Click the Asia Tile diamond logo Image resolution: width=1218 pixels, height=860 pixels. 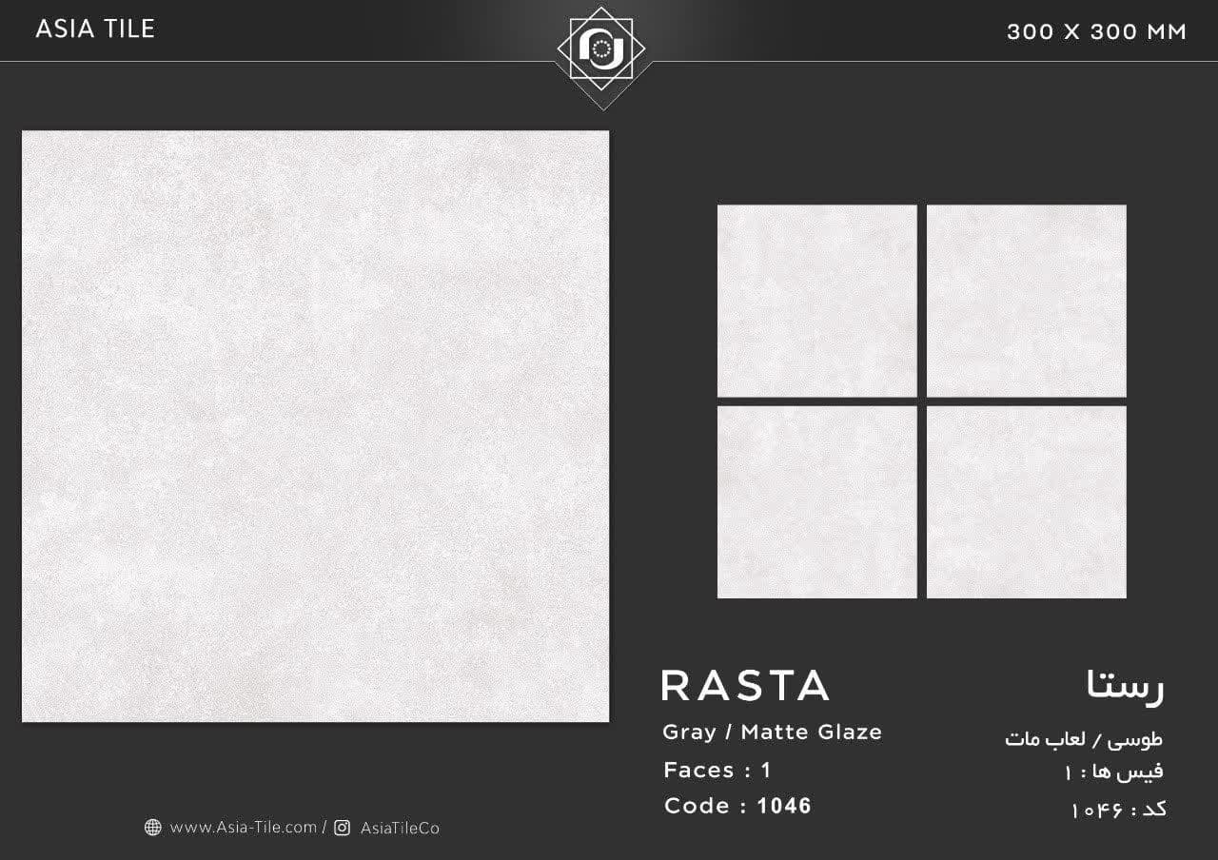[x=600, y=49]
